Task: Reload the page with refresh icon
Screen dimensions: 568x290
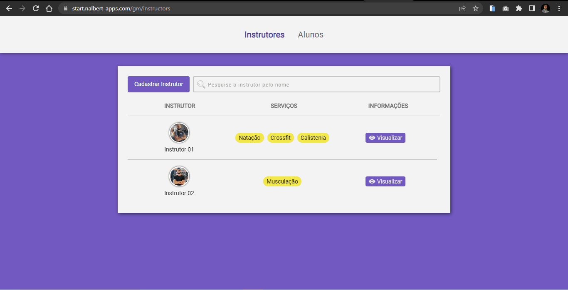Action: coord(36,8)
